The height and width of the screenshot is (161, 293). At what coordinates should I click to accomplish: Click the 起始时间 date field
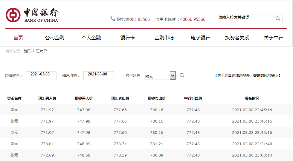pyautogui.click(x=41, y=75)
